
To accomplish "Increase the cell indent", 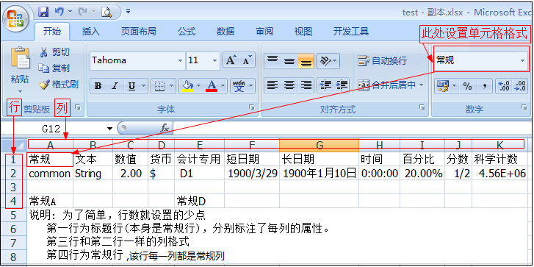I will [342, 85].
